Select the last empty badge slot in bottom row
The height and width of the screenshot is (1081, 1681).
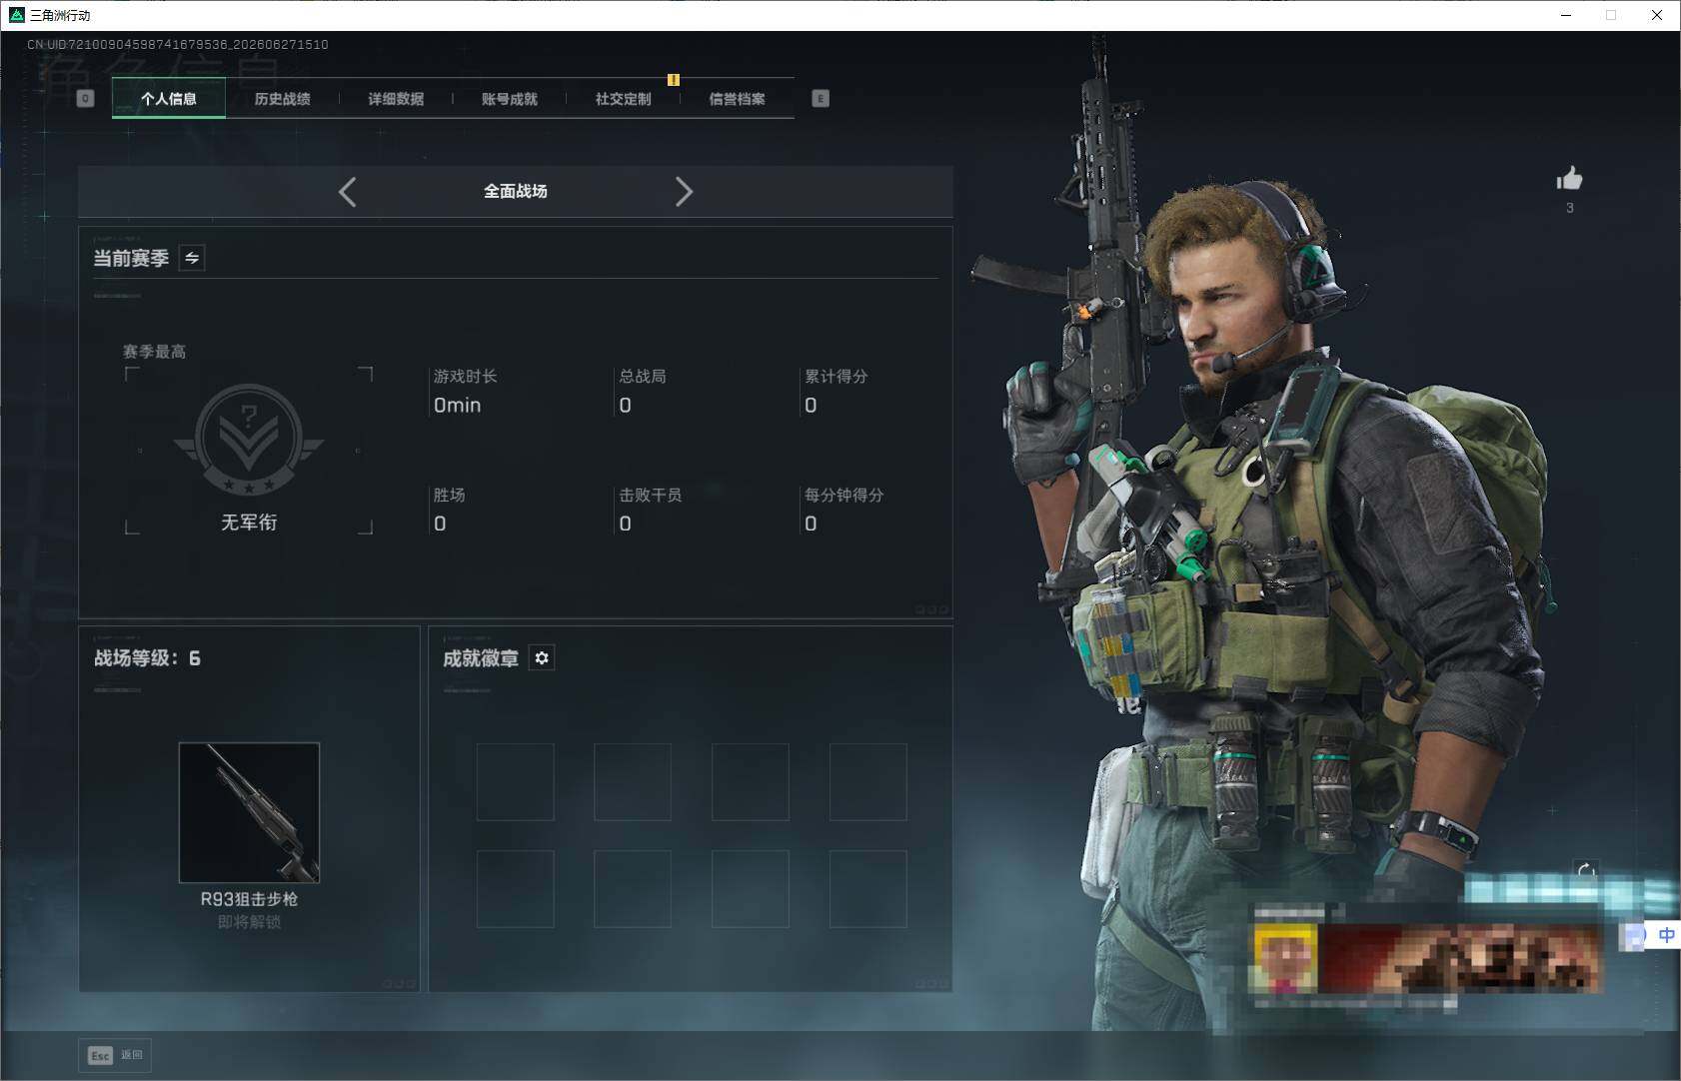(x=868, y=889)
